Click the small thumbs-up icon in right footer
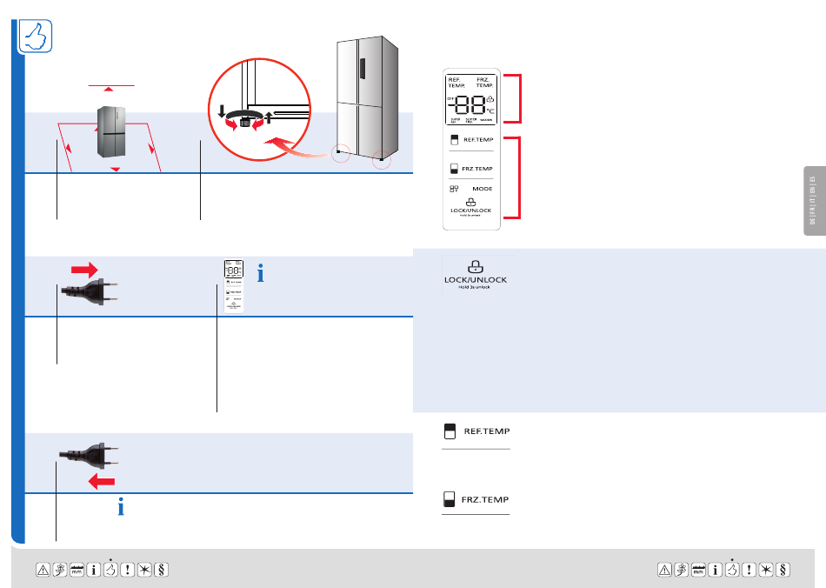Viewport: 826px width, 588px height. tap(732, 569)
